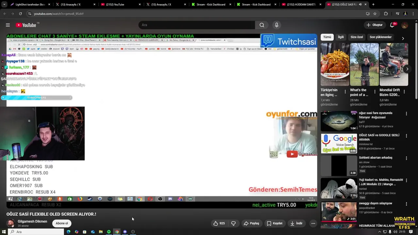Click the YouTube search input field

point(197,25)
